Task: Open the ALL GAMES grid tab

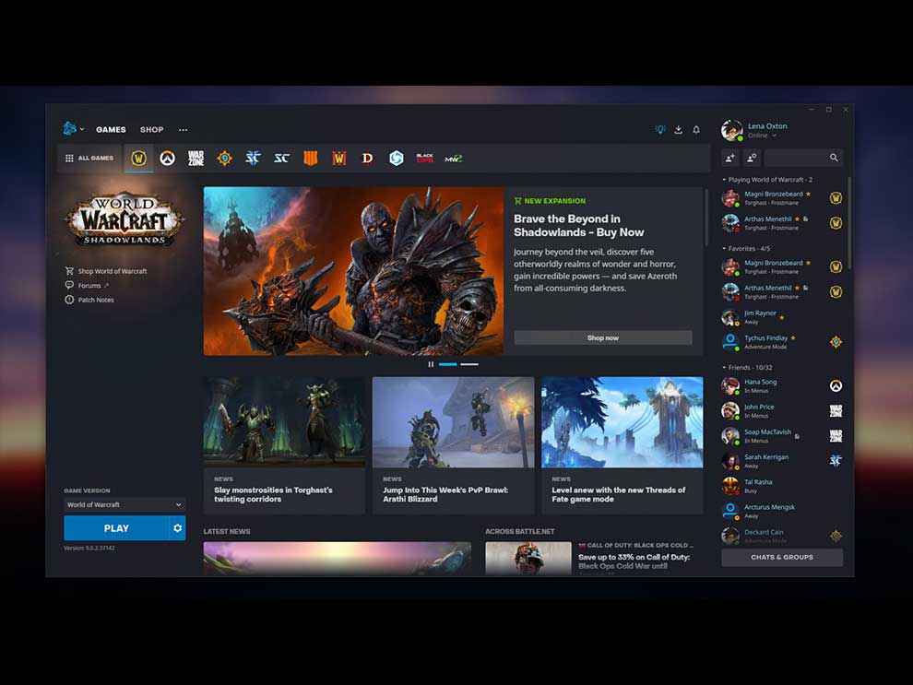Action: pyautogui.click(x=89, y=159)
